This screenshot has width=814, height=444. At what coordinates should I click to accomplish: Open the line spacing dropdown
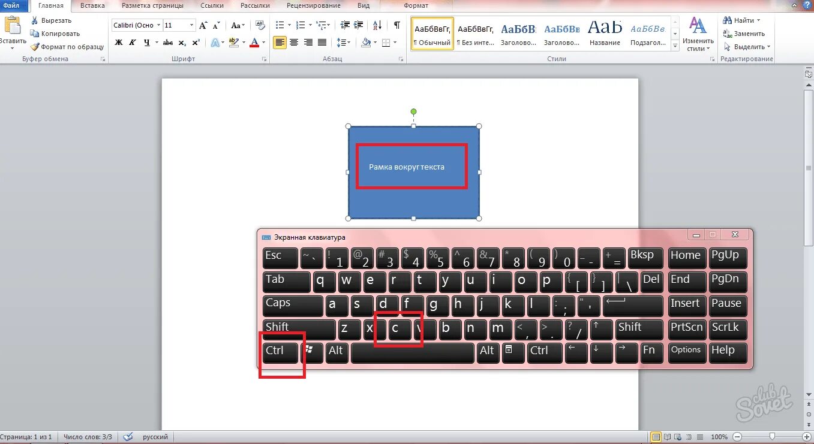(x=343, y=43)
